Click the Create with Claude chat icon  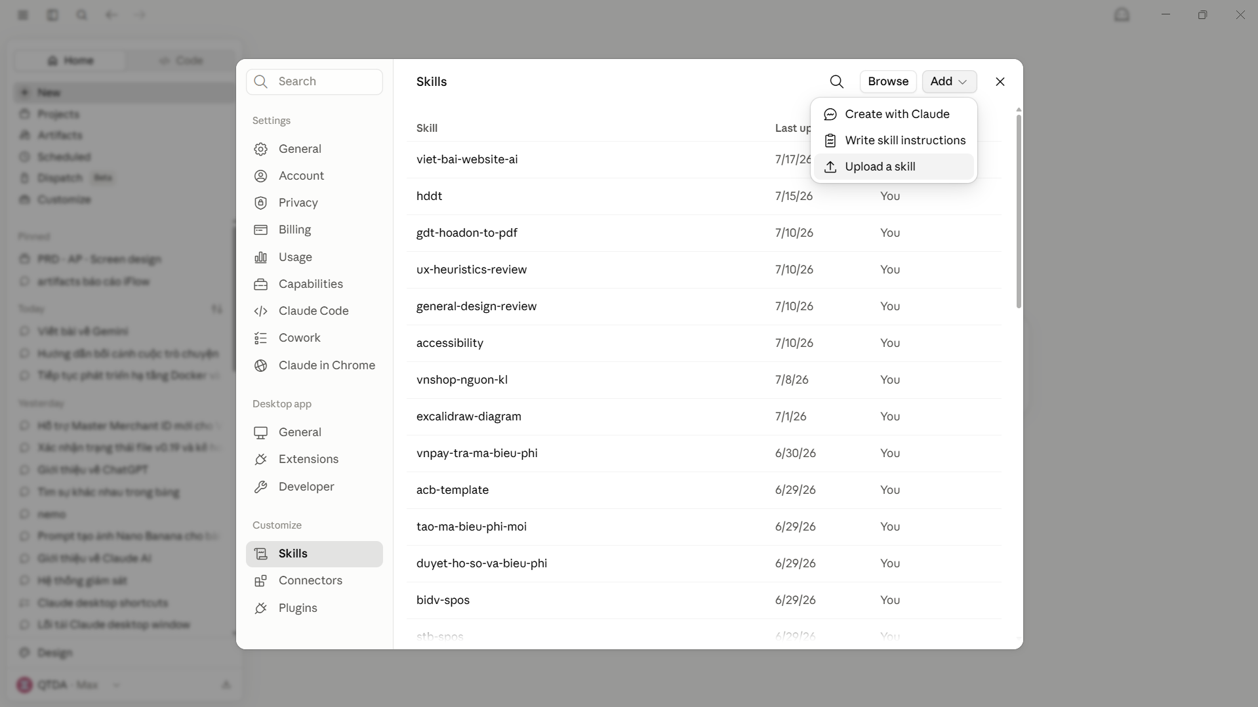tap(830, 114)
